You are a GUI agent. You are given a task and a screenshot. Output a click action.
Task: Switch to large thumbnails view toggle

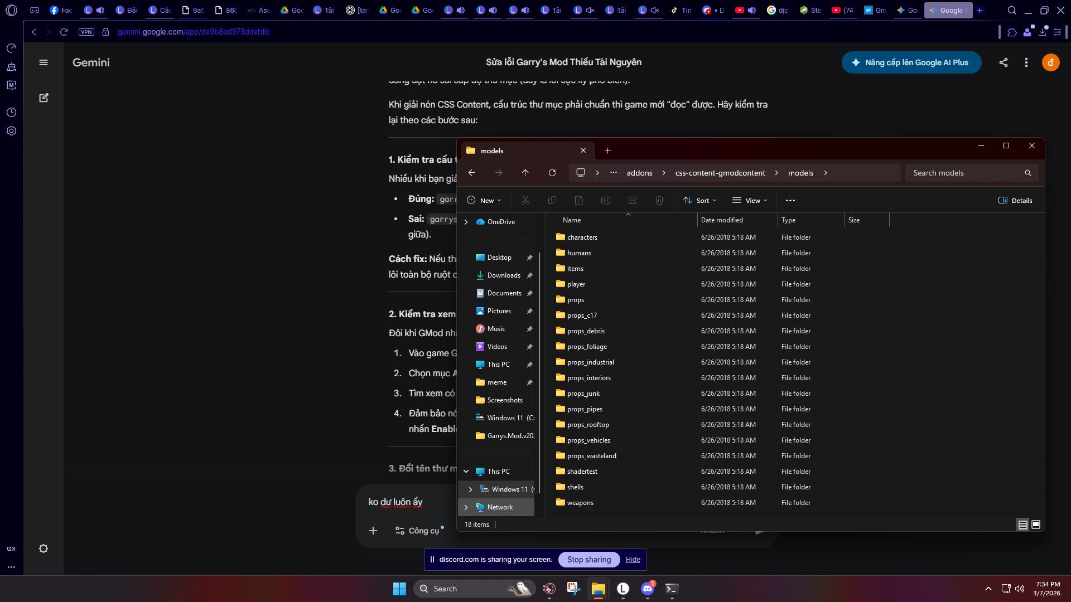(x=1036, y=525)
